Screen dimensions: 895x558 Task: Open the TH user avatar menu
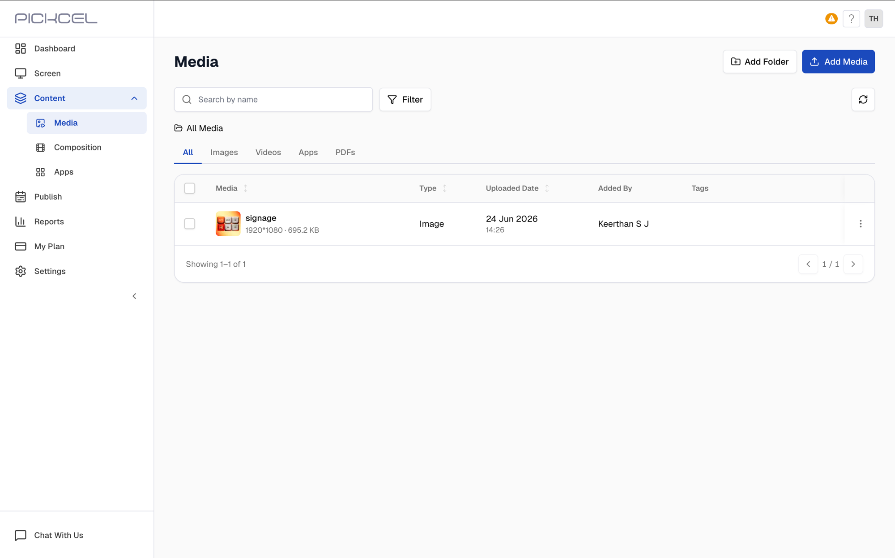click(874, 19)
